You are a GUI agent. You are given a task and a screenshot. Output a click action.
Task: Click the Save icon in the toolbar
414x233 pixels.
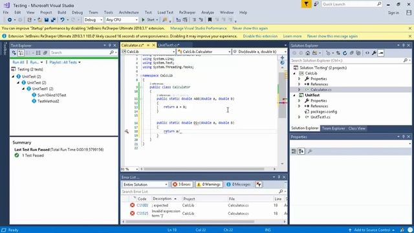click(x=47, y=20)
